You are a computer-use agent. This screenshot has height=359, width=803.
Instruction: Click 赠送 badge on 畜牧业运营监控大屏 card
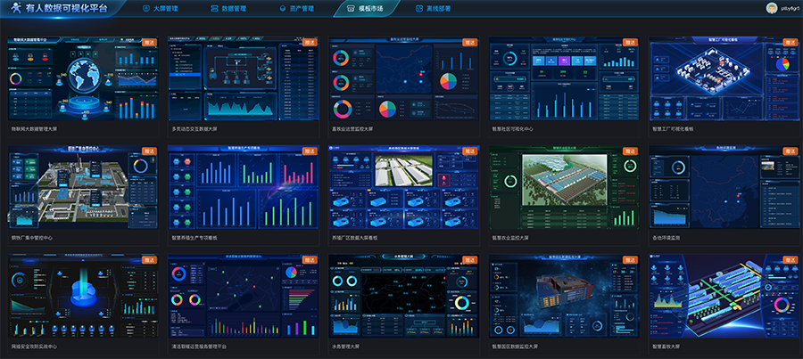[470, 43]
